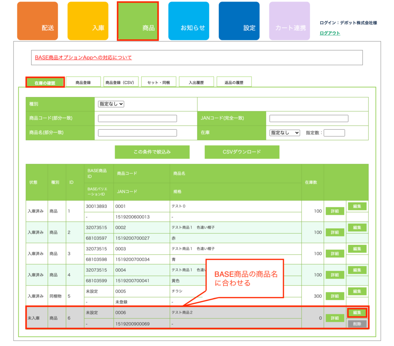Expand the 種別 dropdown

tap(111, 104)
